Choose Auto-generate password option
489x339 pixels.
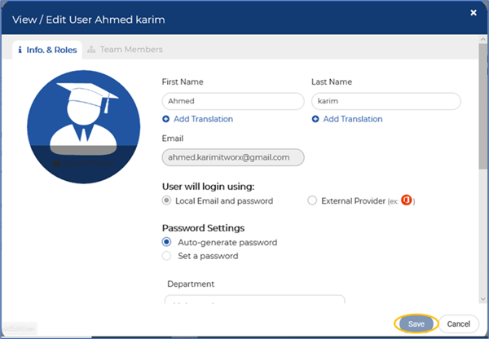tap(166, 242)
